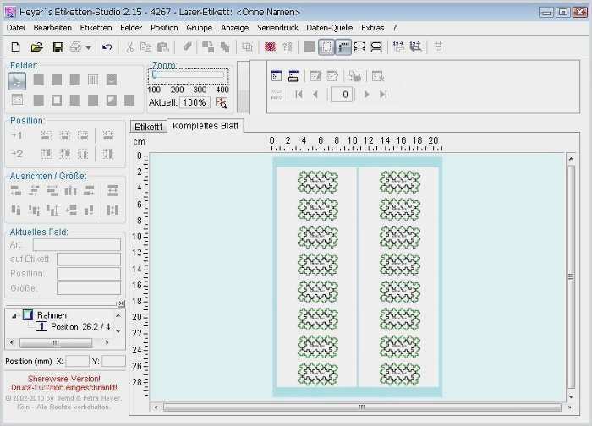Select the Rahmen tree item
The height and width of the screenshot is (426, 592).
(52, 315)
